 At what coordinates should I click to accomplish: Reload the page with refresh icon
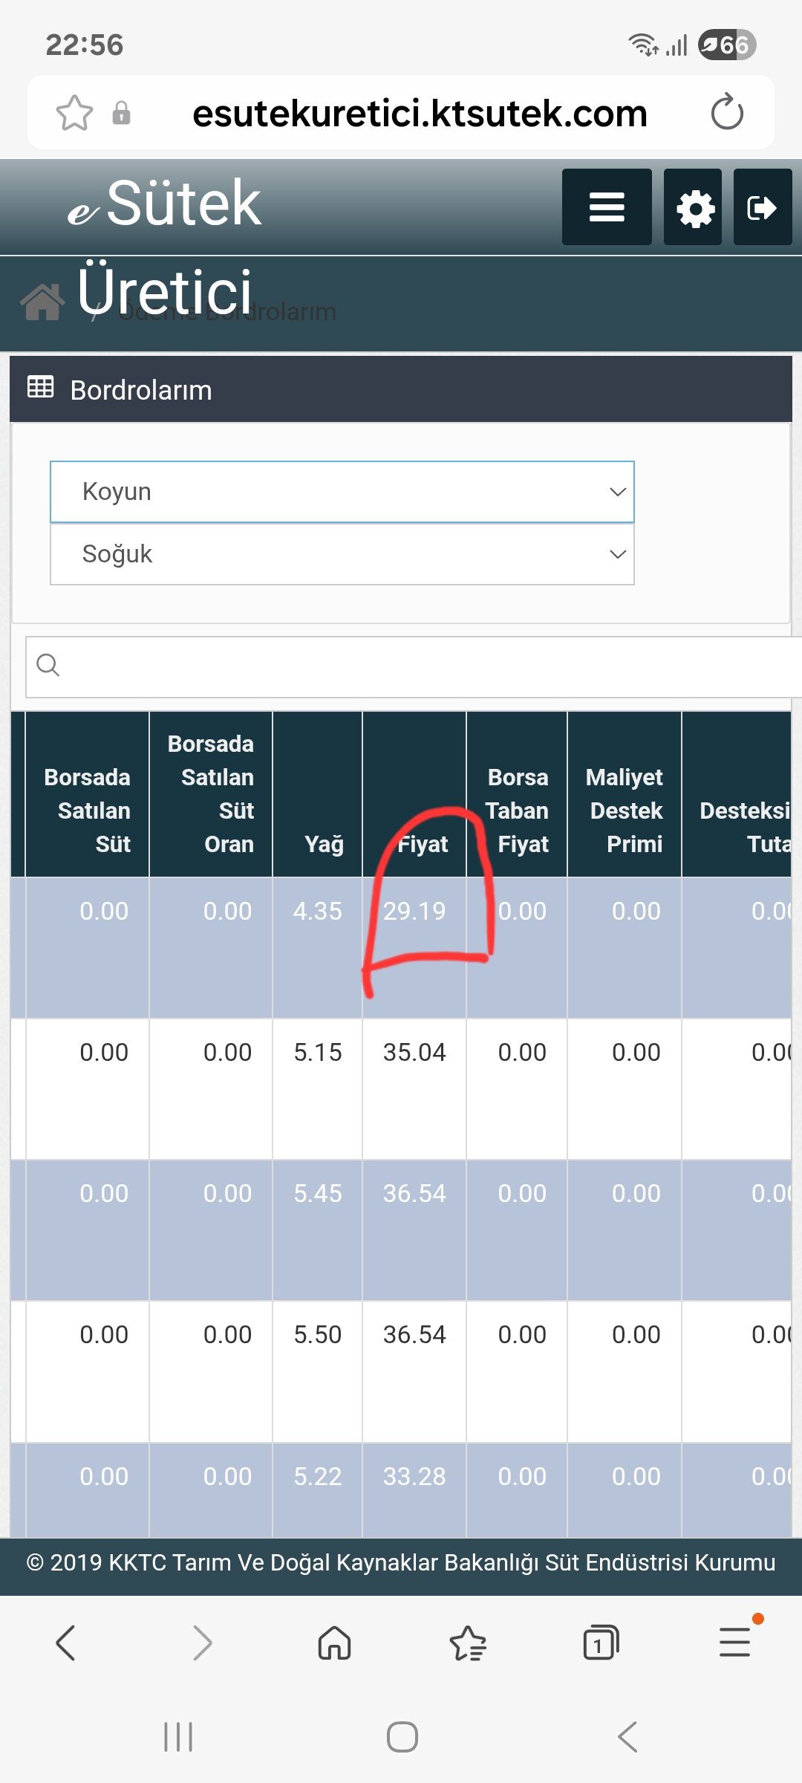pos(726,113)
